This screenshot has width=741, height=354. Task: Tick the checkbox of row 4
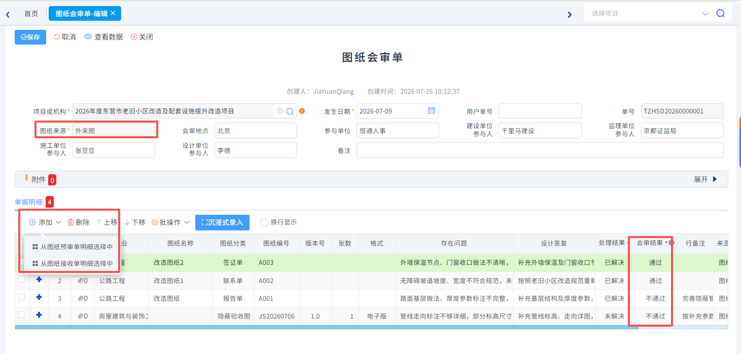(x=22, y=315)
